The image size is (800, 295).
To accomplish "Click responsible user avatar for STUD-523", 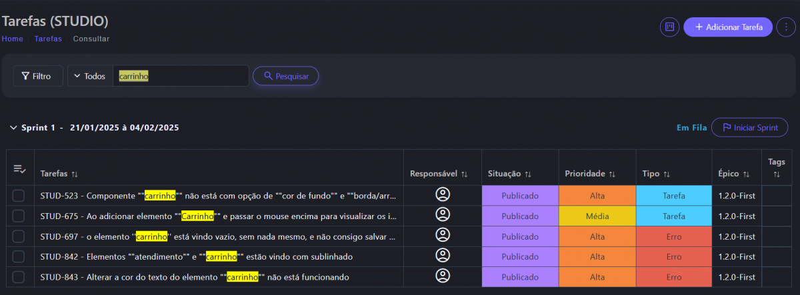I will (443, 195).
